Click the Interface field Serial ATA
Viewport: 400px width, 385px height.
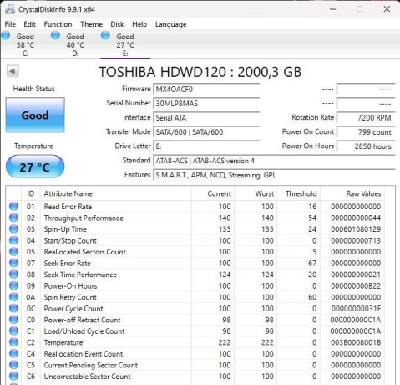[206, 118]
